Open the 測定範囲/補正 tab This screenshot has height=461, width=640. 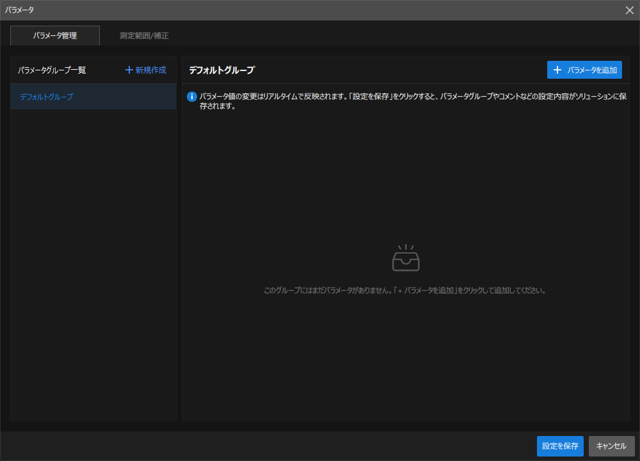[144, 35]
